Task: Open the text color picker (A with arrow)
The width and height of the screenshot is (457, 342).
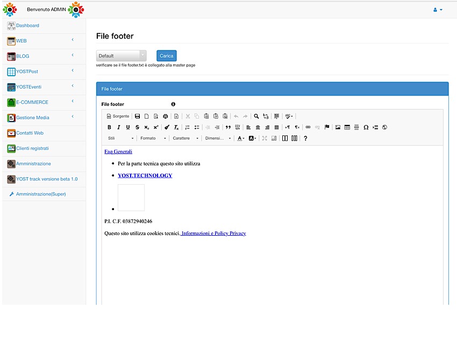Action: point(241,138)
